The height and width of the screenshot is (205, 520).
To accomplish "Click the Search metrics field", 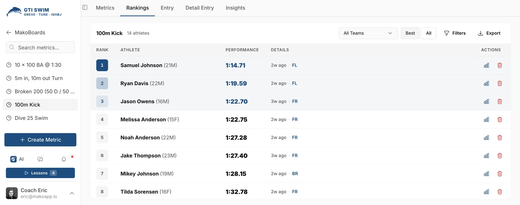I will 40,47.
